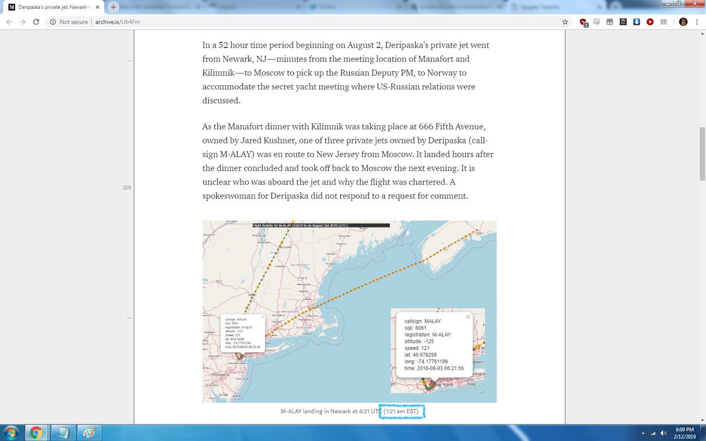Click the gray speech-bubble extension icon

tap(596, 22)
